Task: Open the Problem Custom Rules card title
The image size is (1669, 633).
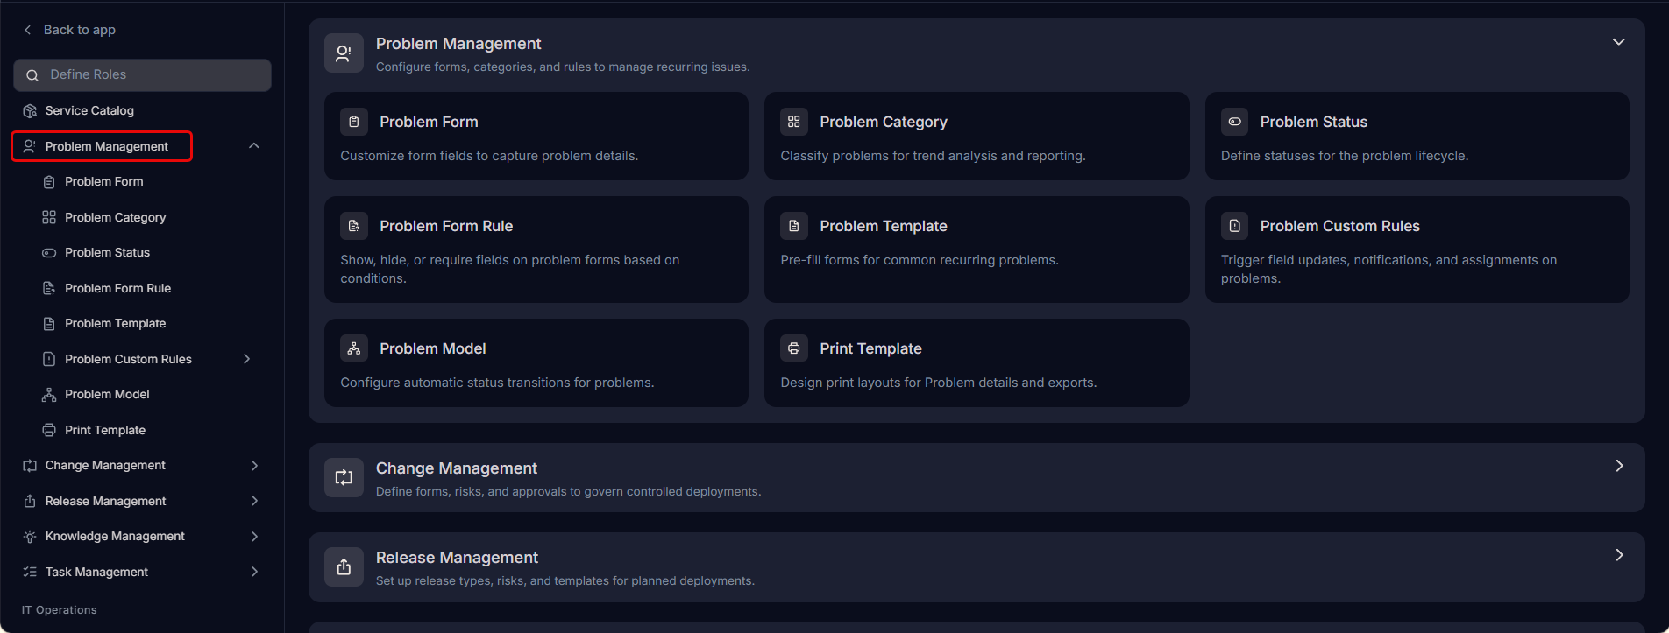Action: click(x=1339, y=226)
